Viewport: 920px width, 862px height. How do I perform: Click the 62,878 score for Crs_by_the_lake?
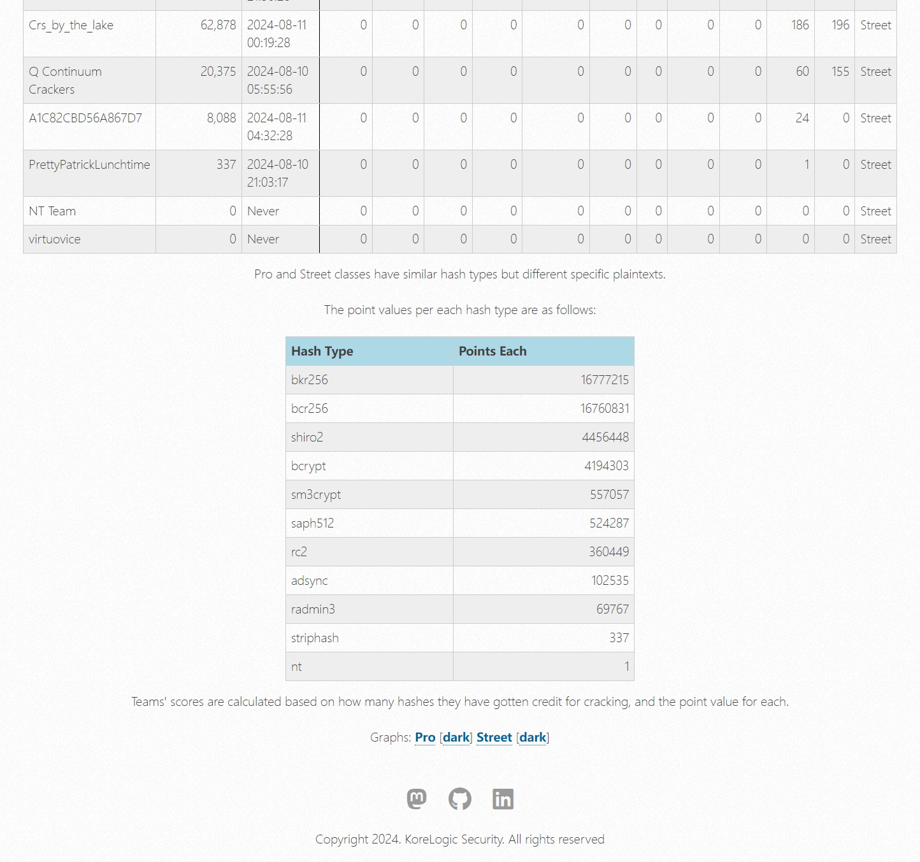[218, 25]
